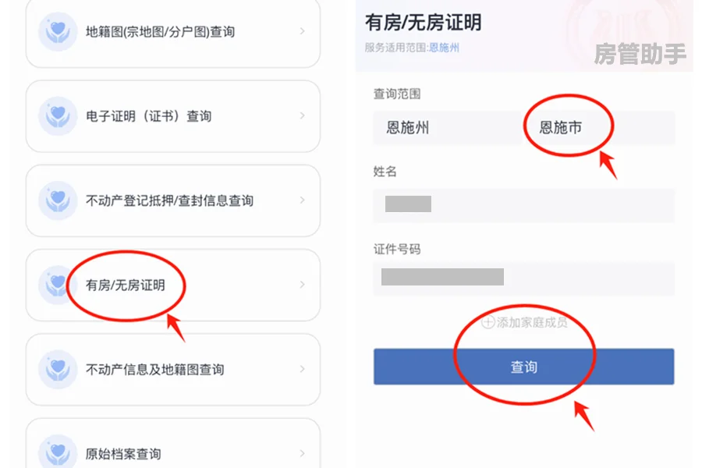Click the heart icon beside 不动产信息及地籍图查询
This screenshot has height=468, width=702.
(58, 369)
